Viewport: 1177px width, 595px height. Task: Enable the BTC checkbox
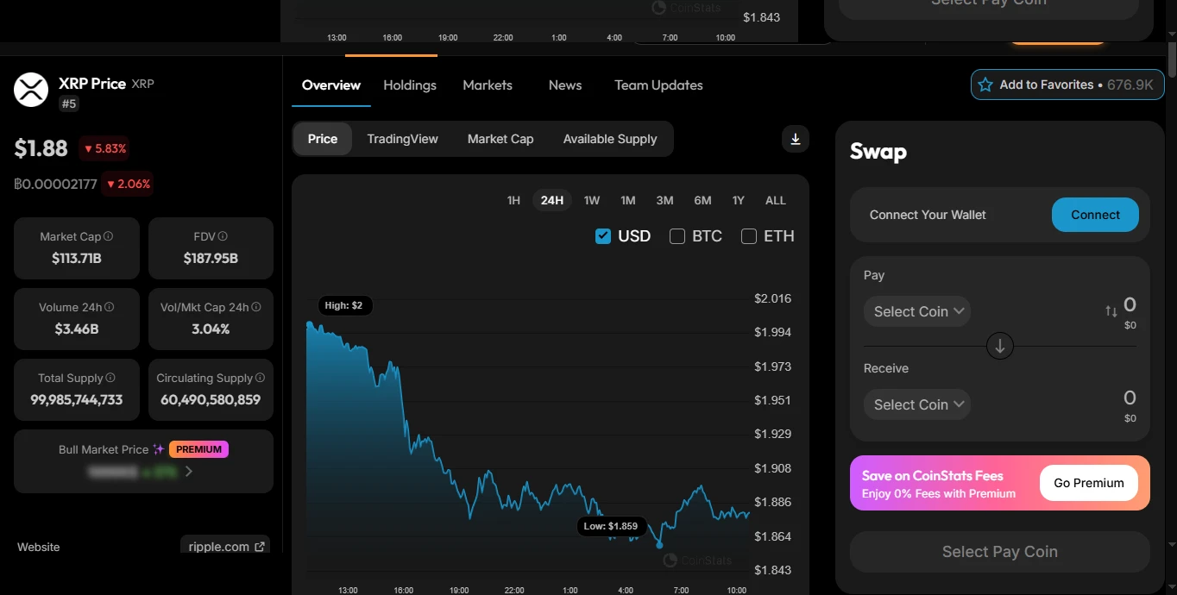677,236
